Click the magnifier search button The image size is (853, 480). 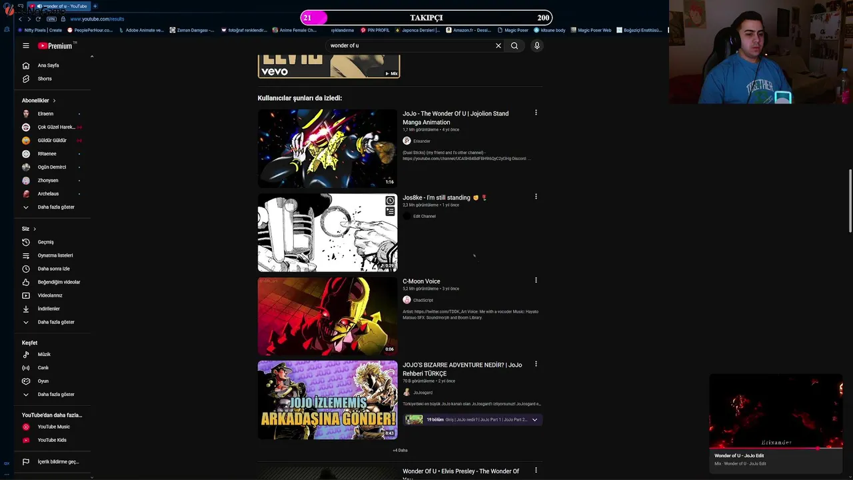point(514,46)
